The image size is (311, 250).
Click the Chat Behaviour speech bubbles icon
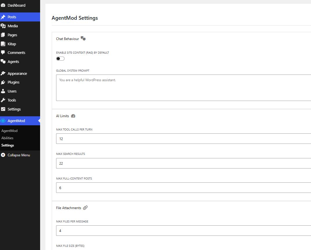pyautogui.click(x=83, y=39)
